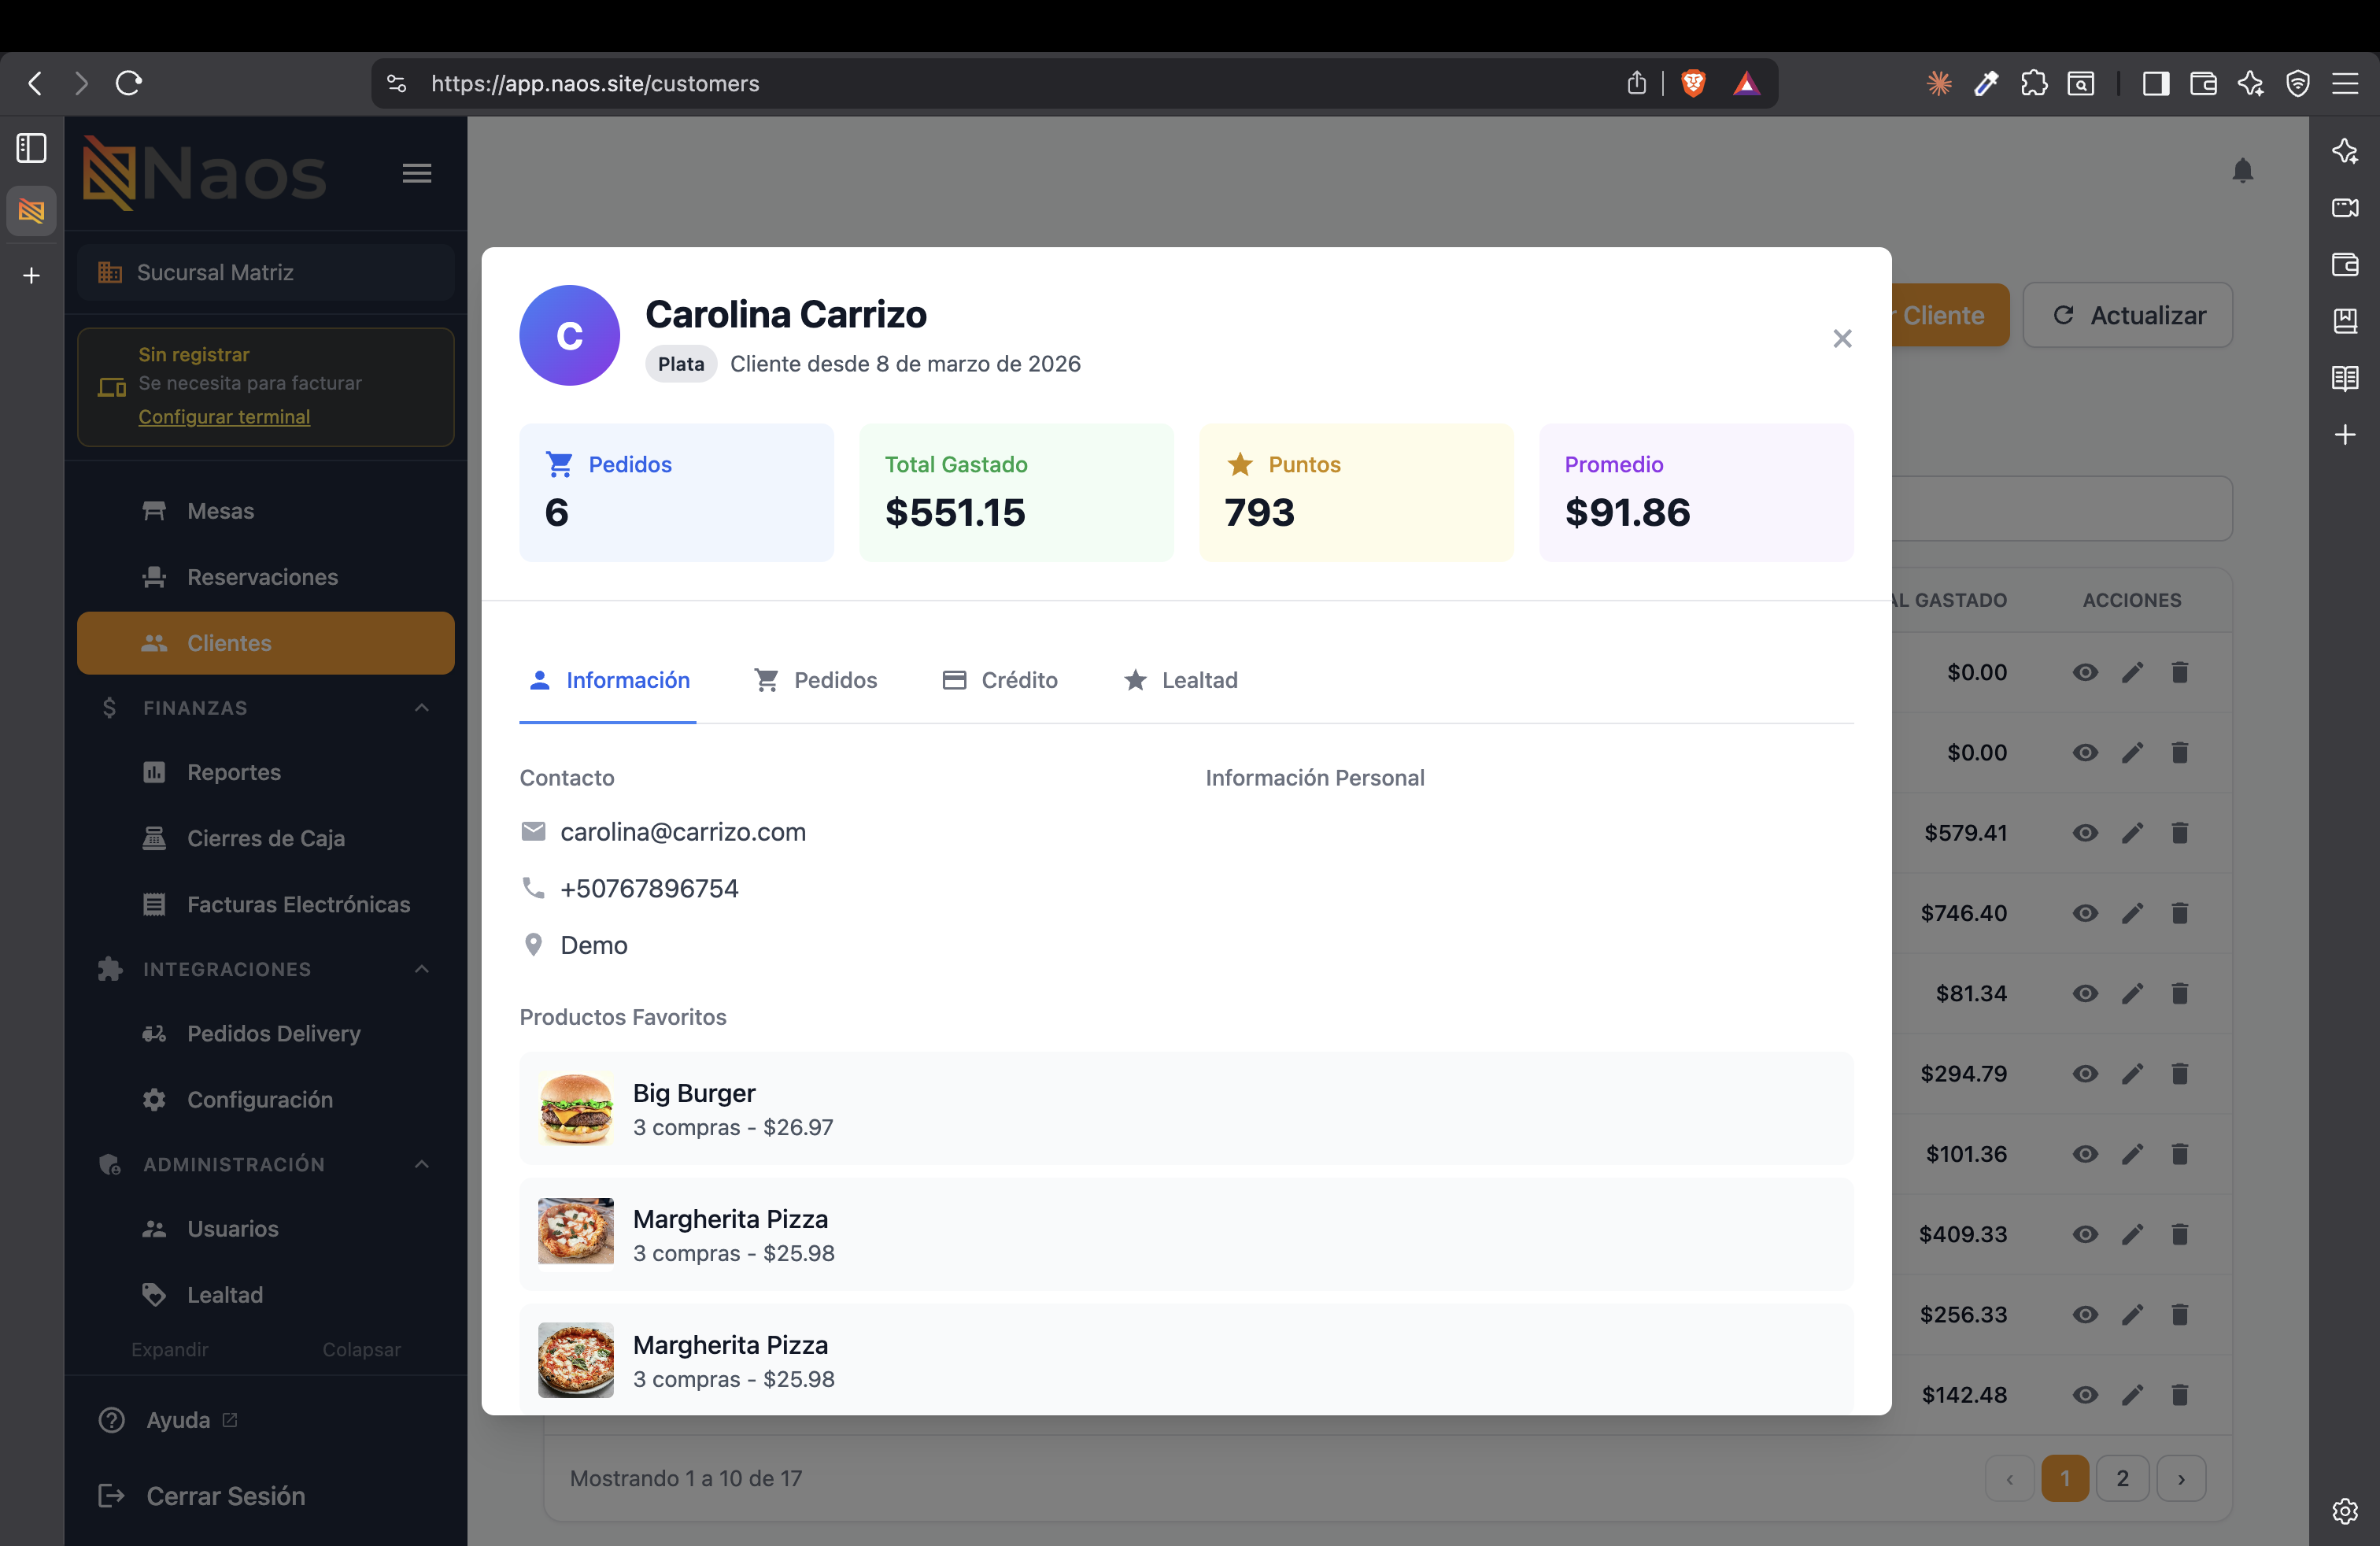Viewport: 2380px width, 1546px height.
Task: Edit customer in the $142.48 row
Action: [x=2133, y=1395]
